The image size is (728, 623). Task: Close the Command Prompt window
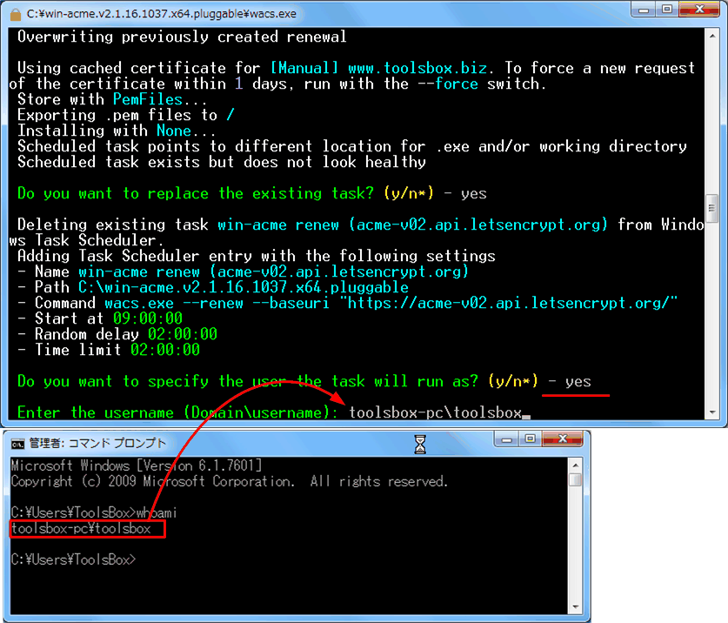(x=562, y=439)
